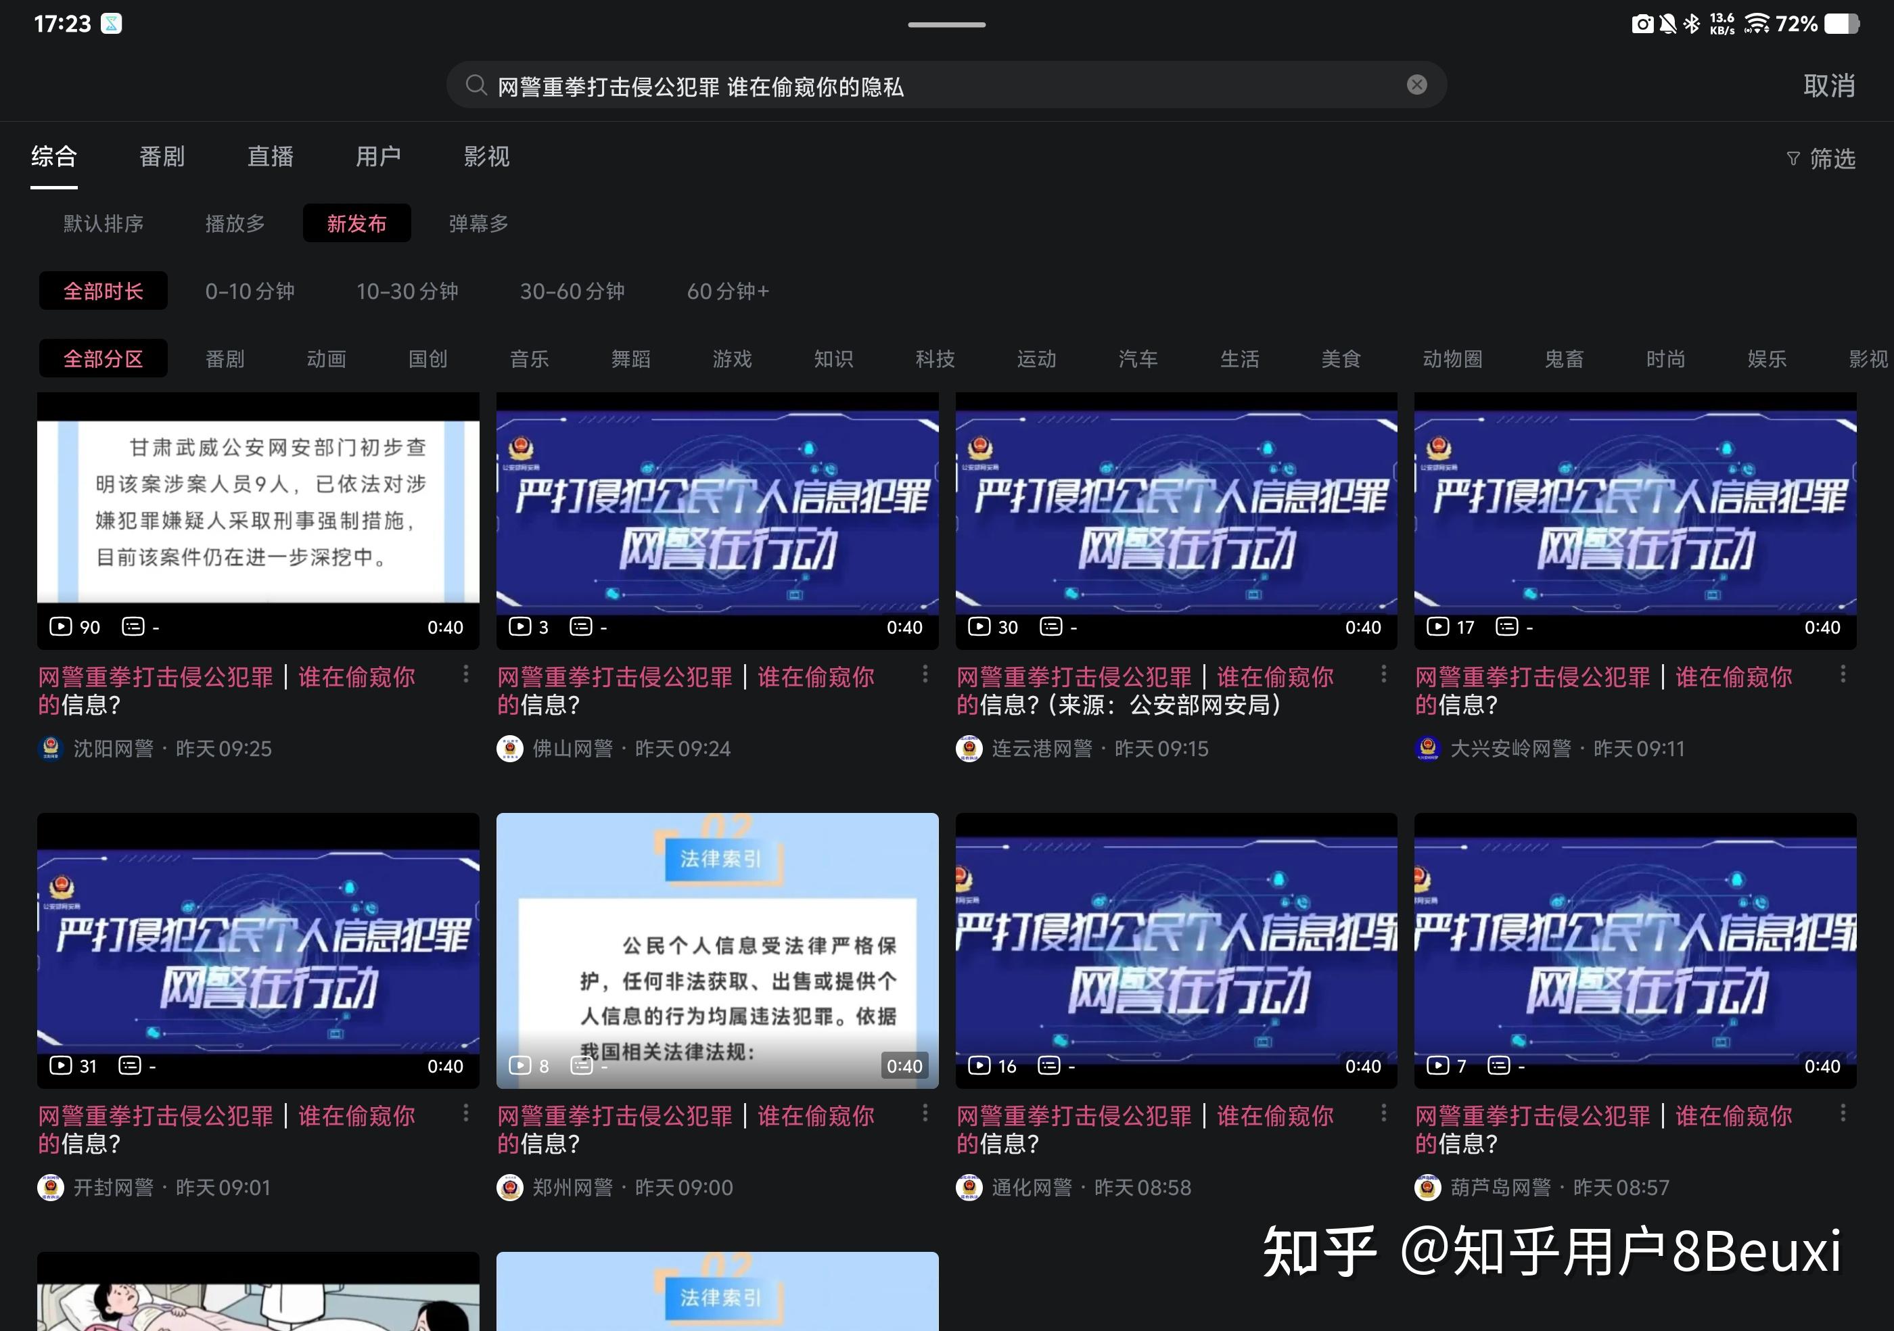This screenshot has width=1894, height=1331.
Task: Sort by 默认排序
Action: point(103,223)
